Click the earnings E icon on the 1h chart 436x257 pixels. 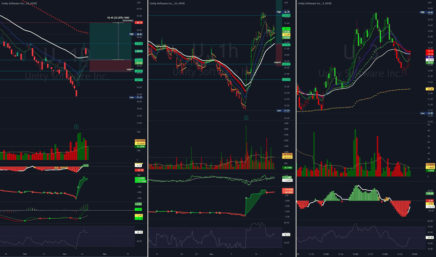click(x=246, y=118)
